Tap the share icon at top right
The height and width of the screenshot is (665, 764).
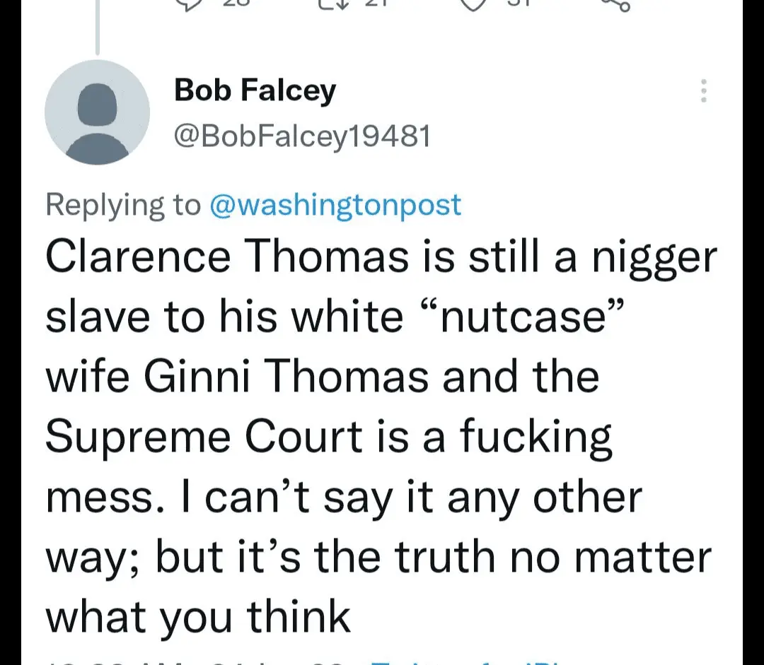click(614, 4)
